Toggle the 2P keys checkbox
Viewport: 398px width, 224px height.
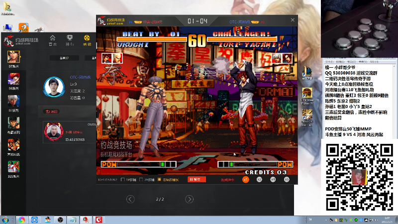[141, 180]
